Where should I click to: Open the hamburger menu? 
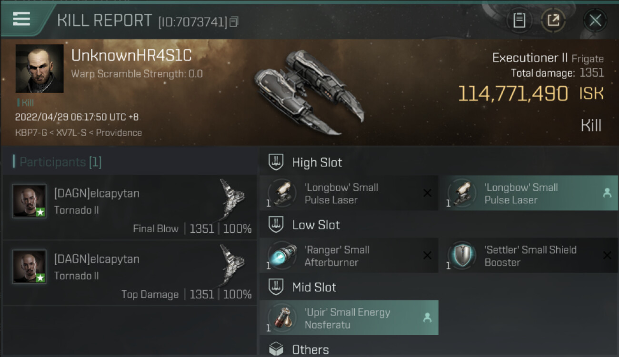click(21, 19)
